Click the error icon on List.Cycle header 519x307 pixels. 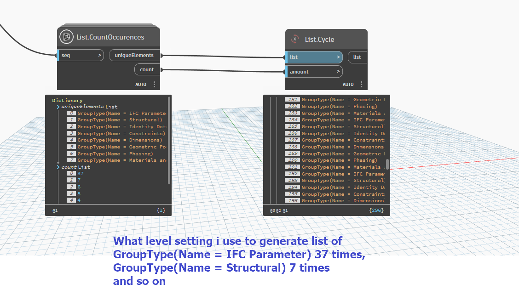coord(294,40)
